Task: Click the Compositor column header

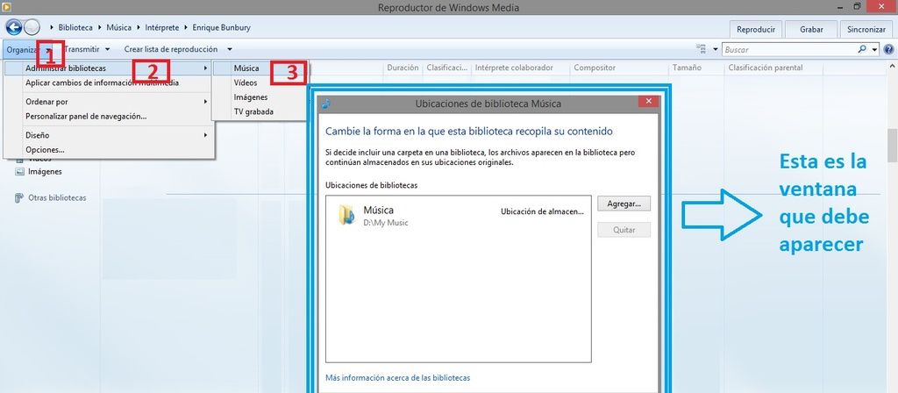Action: (x=595, y=68)
